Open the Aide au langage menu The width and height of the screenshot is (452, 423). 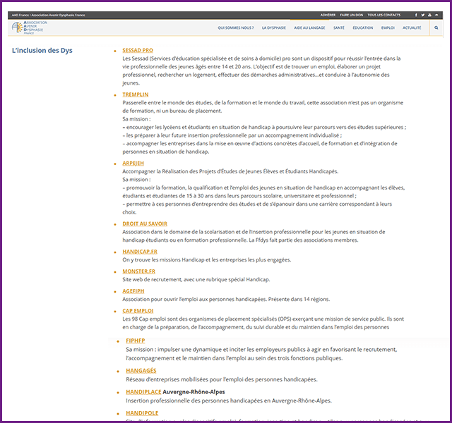click(309, 28)
